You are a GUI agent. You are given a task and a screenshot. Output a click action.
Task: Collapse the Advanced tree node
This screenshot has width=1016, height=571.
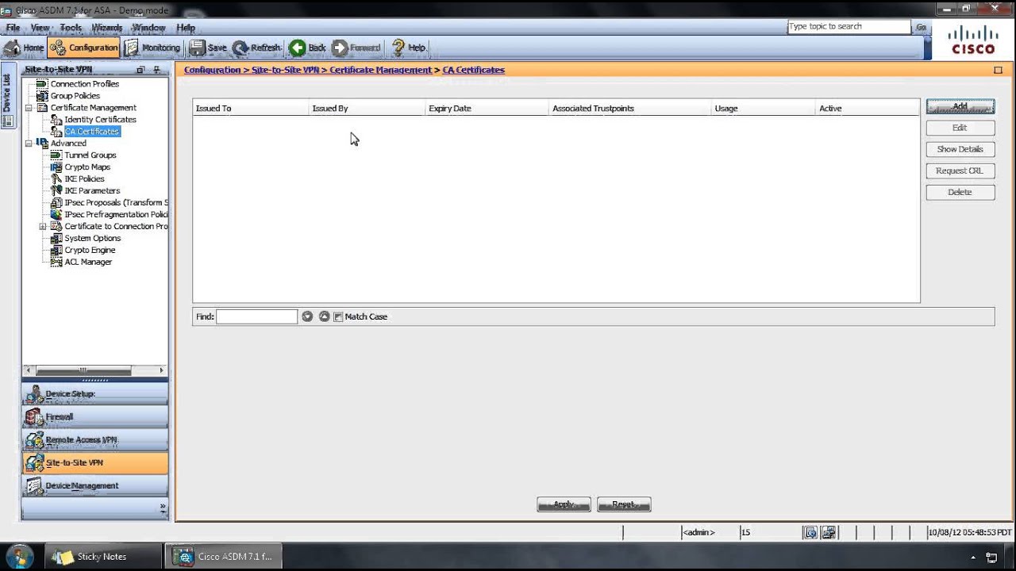(29, 144)
